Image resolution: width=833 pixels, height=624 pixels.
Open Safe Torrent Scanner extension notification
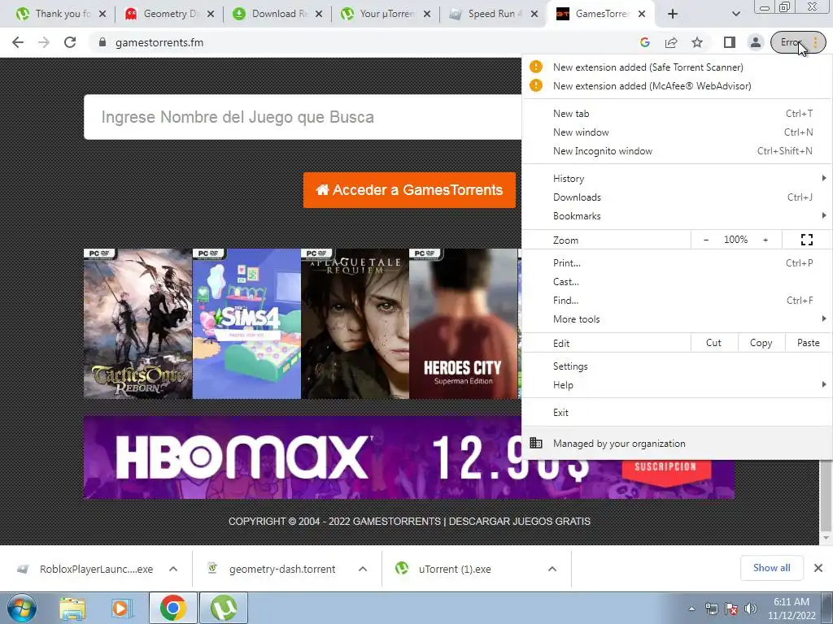click(x=677, y=67)
